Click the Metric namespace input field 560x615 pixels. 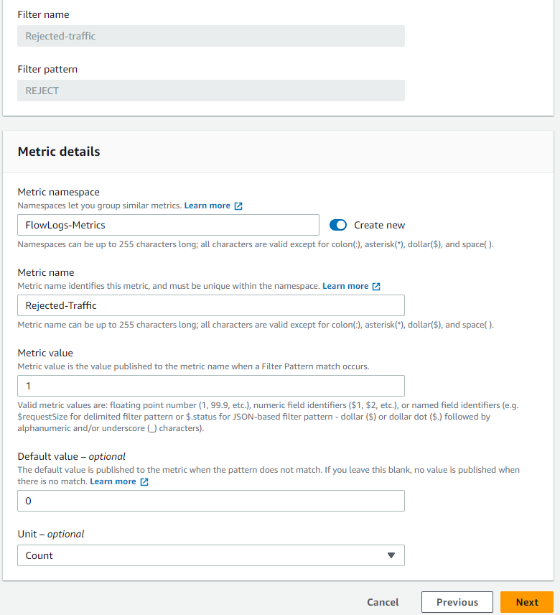pyautogui.click(x=168, y=224)
